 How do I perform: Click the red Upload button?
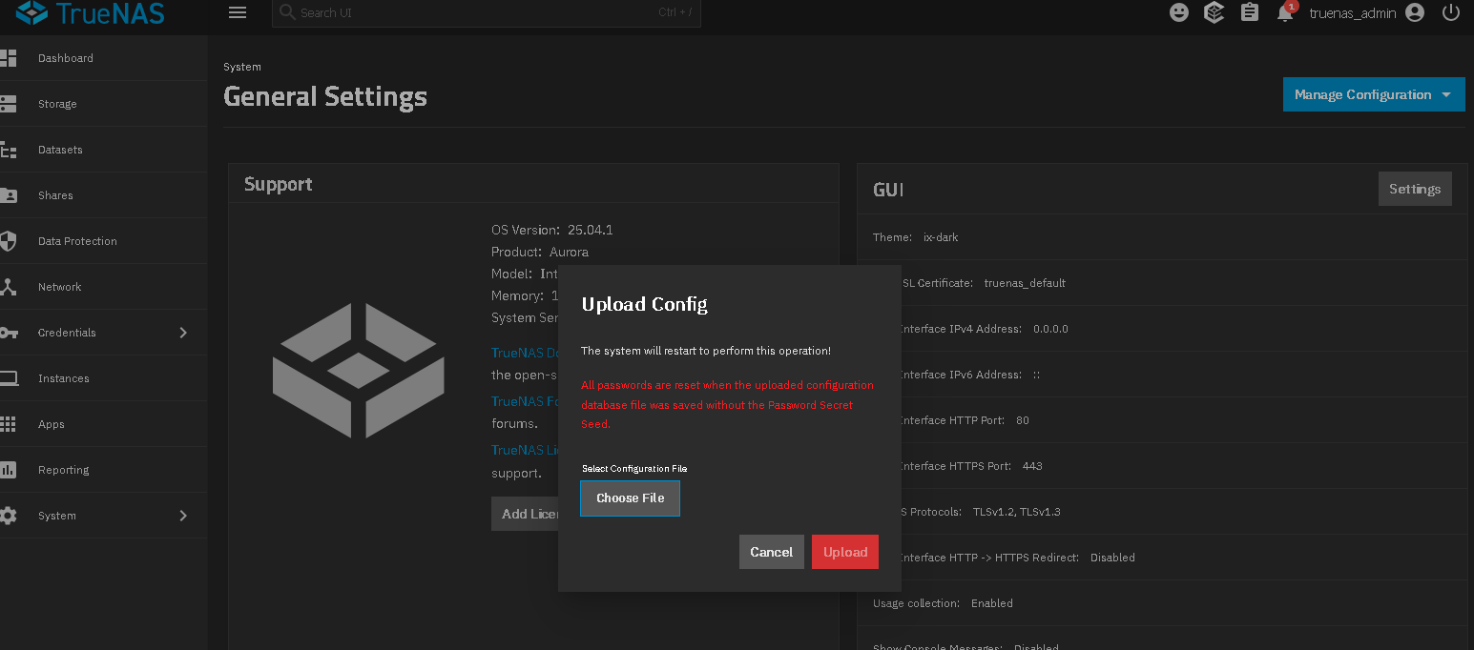[845, 552]
